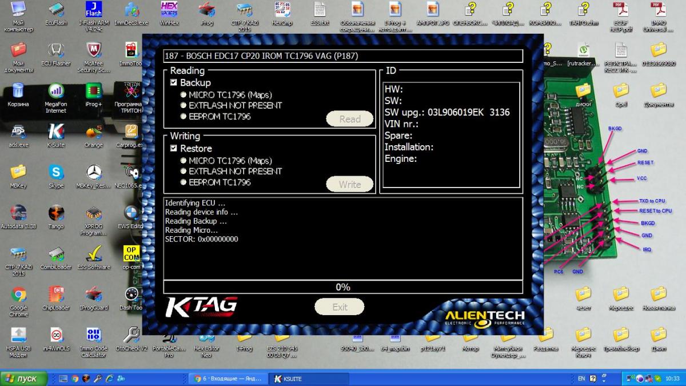Toggle the Backup checkbox under Reading
This screenshot has width=686, height=386.
(x=174, y=83)
